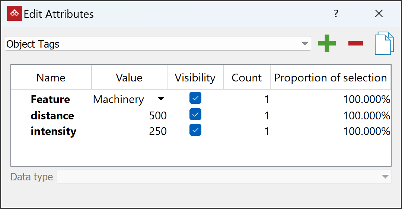This screenshot has height=209, width=402.
Task: Click the question mark help button
Action: point(336,14)
